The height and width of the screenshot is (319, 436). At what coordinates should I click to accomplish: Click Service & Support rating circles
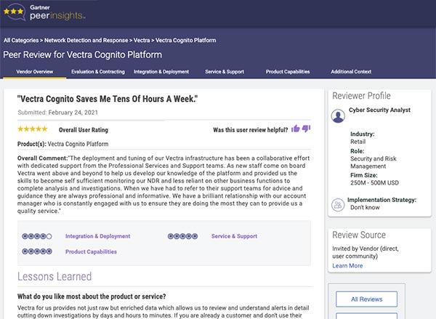[182, 236]
